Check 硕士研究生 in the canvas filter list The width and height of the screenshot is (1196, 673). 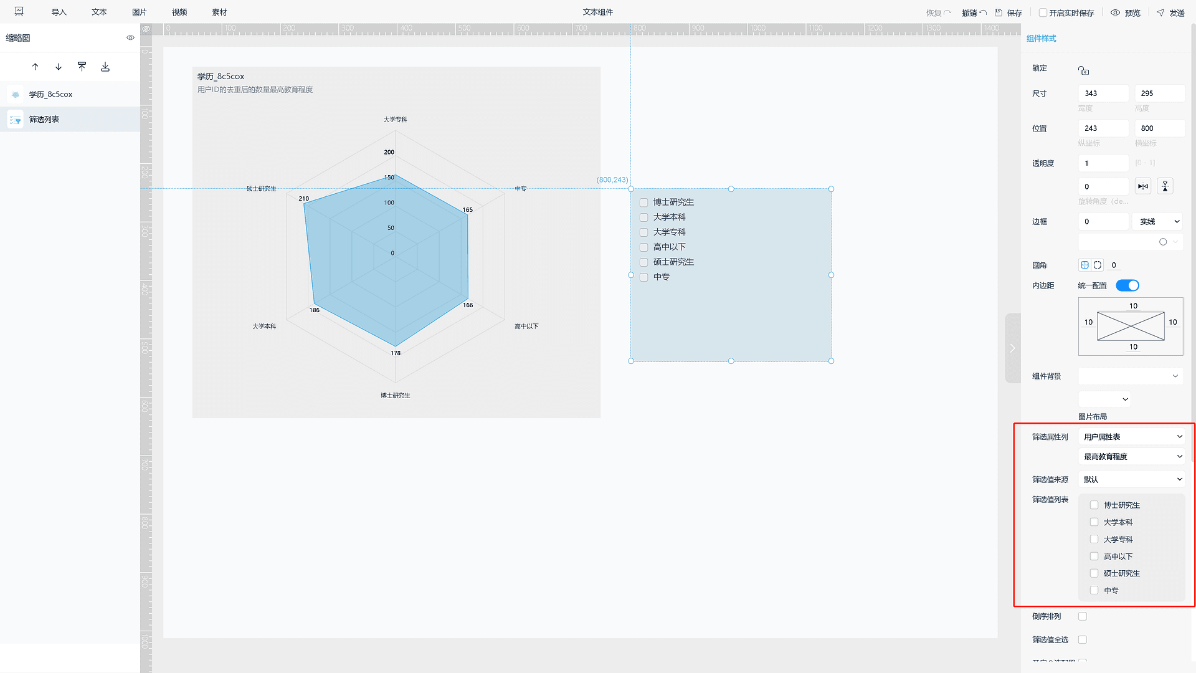[644, 262]
